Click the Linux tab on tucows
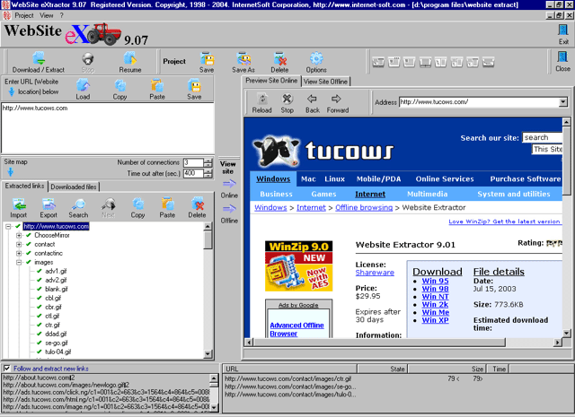 [x=335, y=179]
